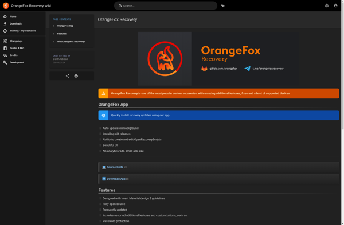Open the tags icon beside search
The width and height of the screenshot is (344, 225).
[x=223, y=6]
